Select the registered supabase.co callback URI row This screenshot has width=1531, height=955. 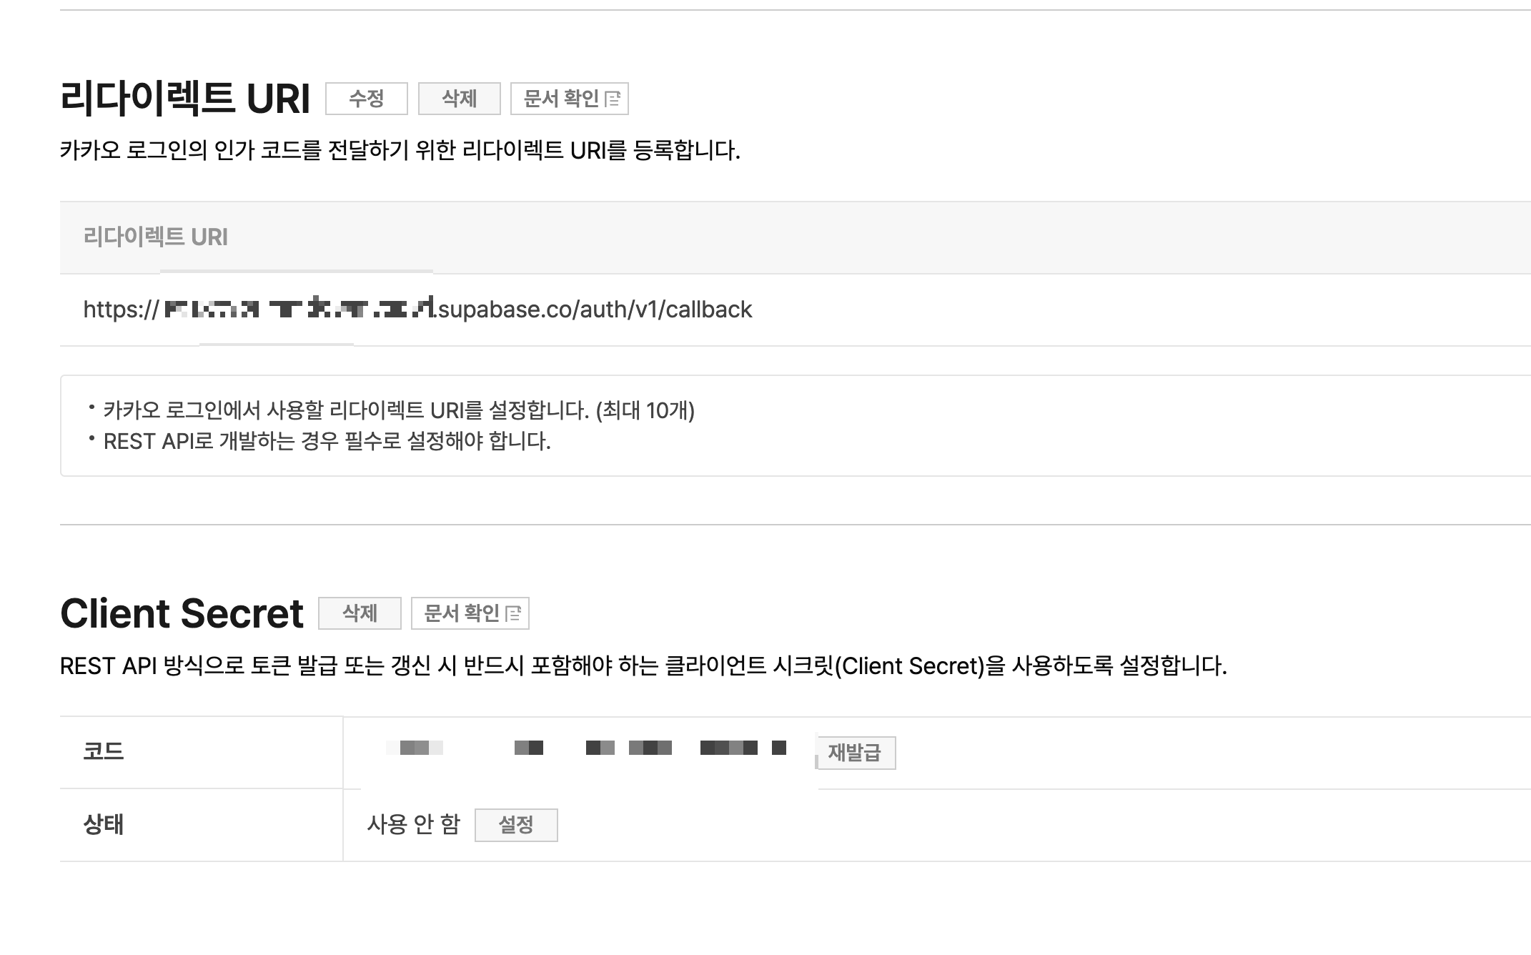796,310
